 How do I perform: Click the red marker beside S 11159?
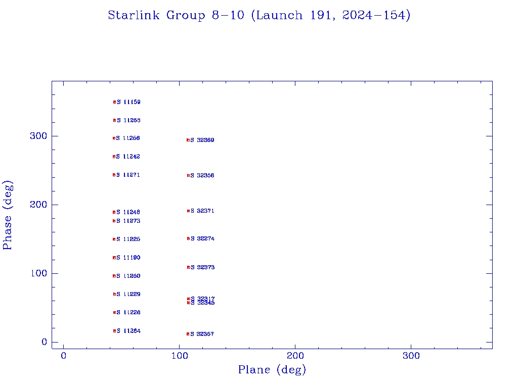point(115,102)
